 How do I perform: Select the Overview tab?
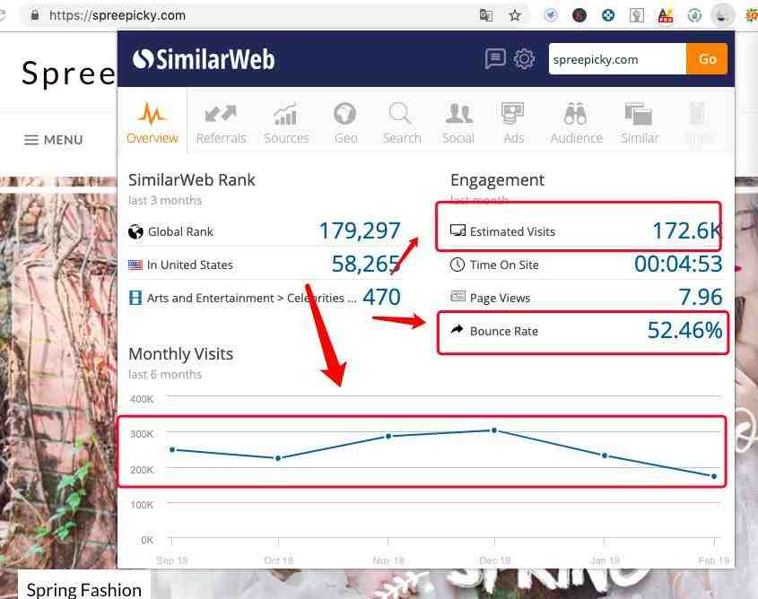(x=152, y=123)
